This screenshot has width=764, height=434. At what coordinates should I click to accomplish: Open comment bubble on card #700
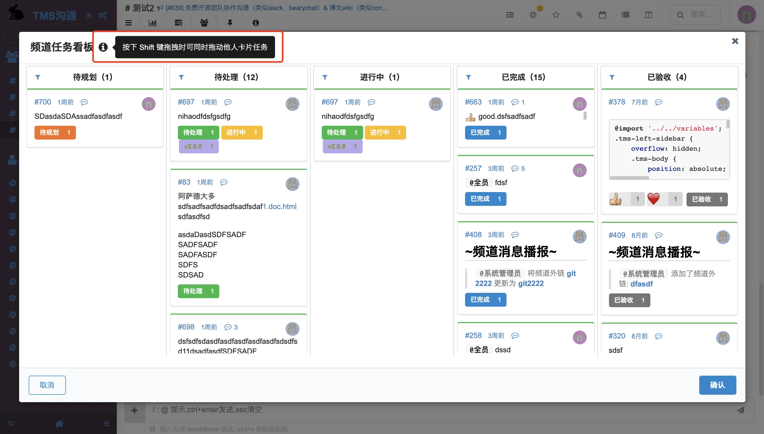click(x=84, y=102)
